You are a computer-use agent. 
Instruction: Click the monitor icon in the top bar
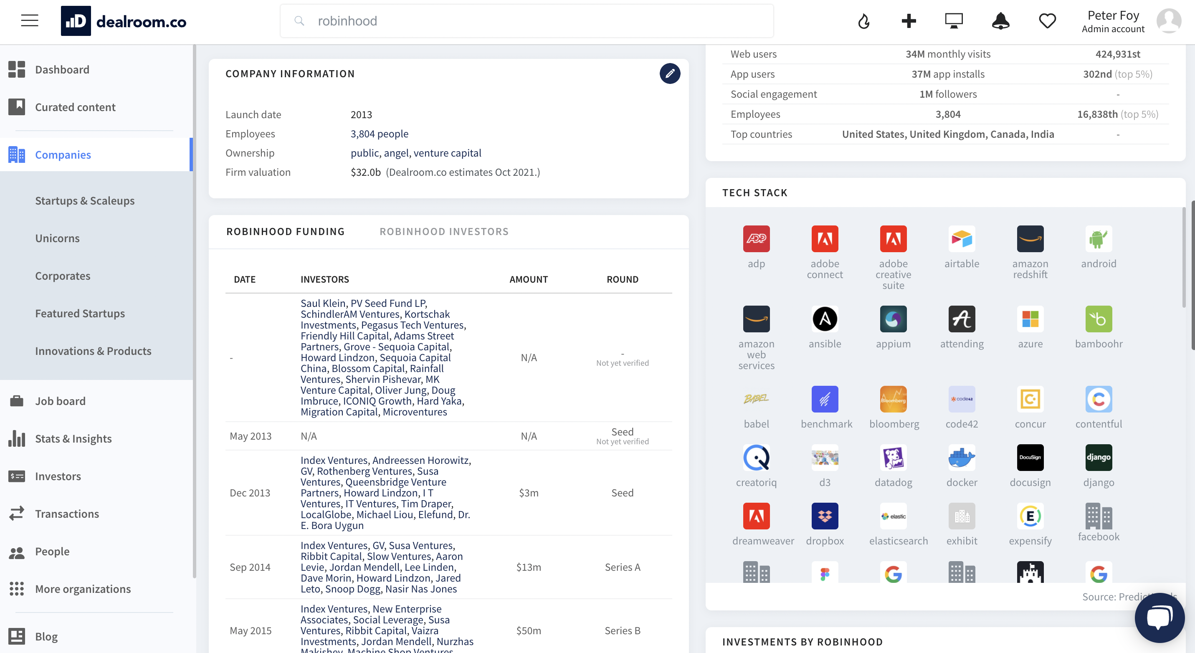(954, 20)
